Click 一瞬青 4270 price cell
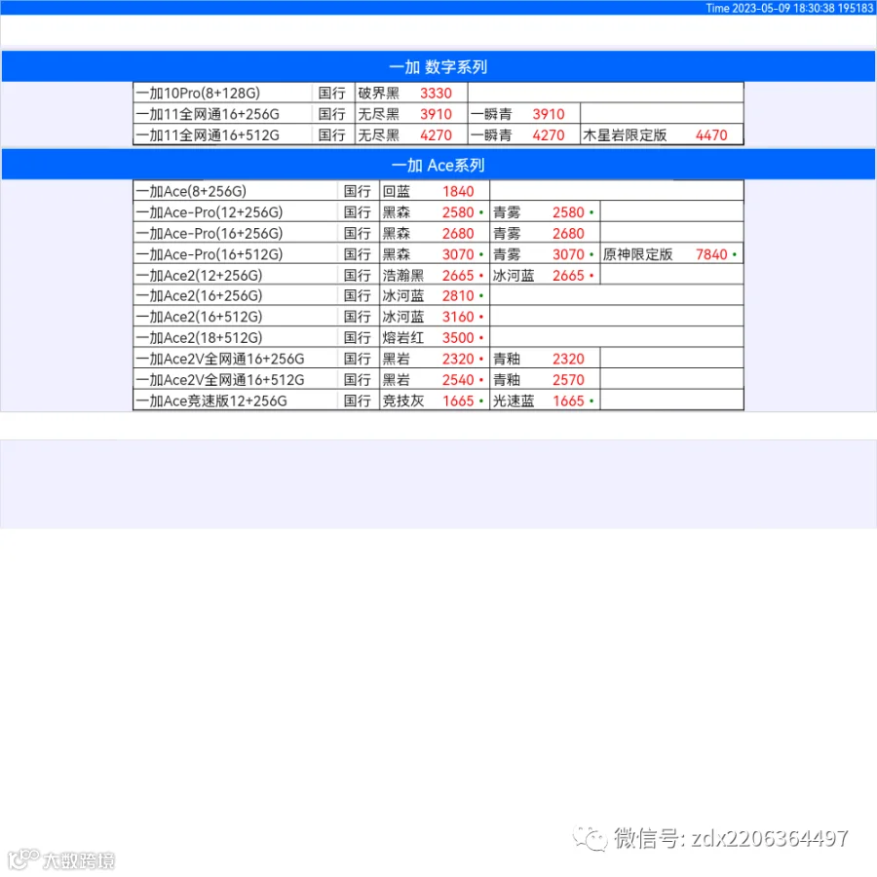Viewport: 877px width, 877px height. coord(524,134)
